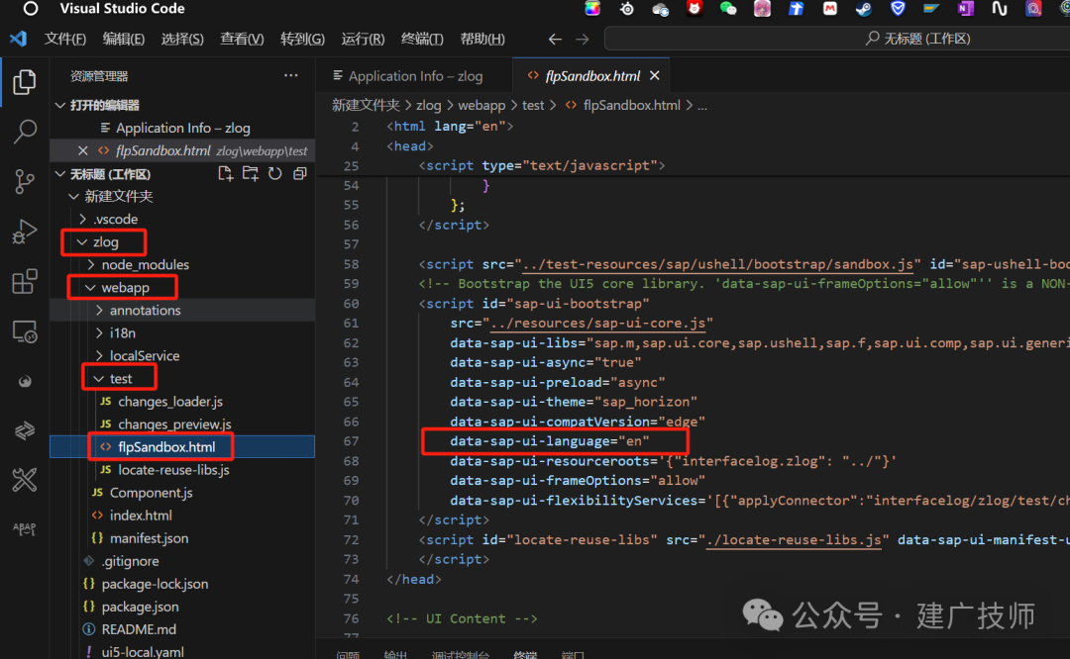Open changes_preview.js in explorer
Viewport: 1070px width, 659px height.
[174, 424]
